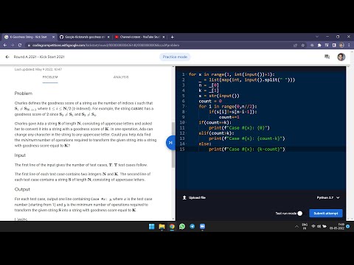Open the Chrome profile avatar in toolbar
The width and height of the screenshot is (354, 265).
coord(341,45)
